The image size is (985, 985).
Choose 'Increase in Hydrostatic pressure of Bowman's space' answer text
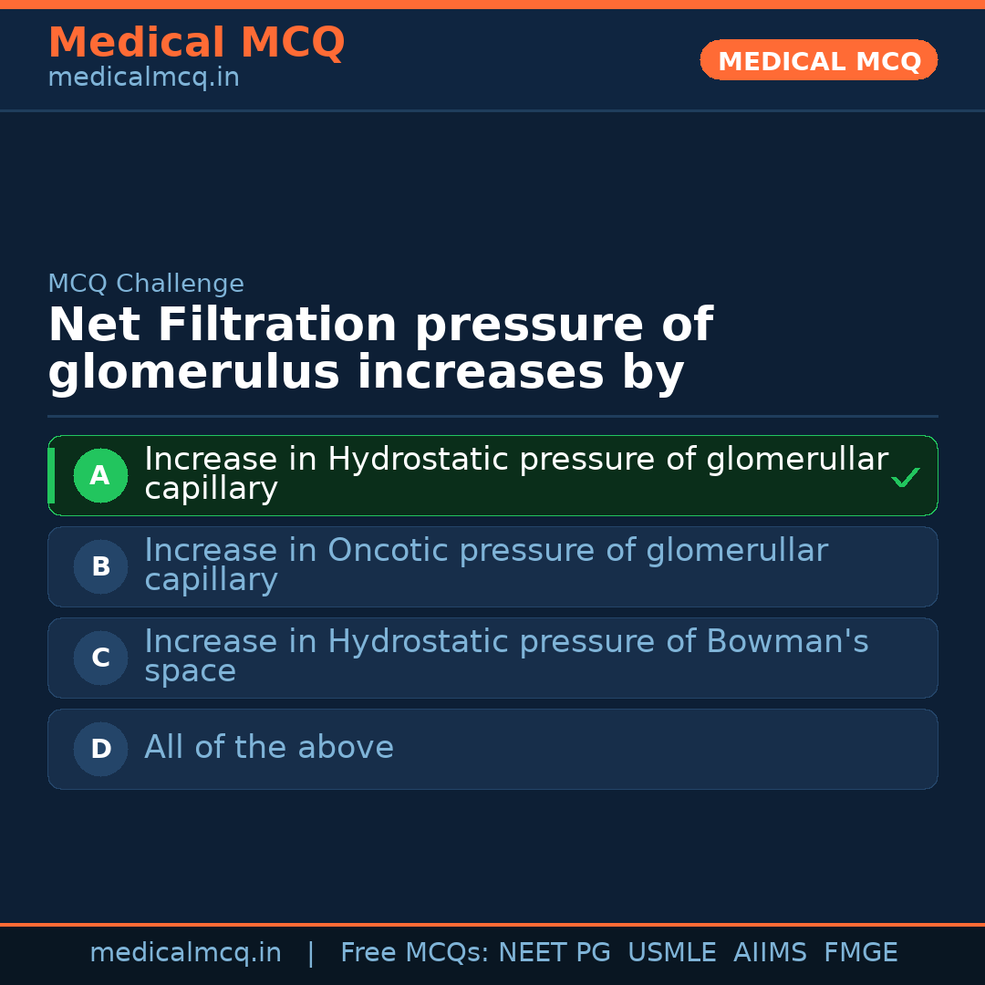point(506,656)
